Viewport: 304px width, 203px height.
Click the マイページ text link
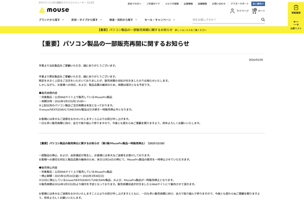pyautogui.click(x=242, y=11)
